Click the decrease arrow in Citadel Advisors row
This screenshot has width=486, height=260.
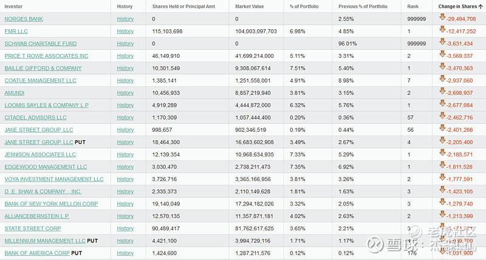click(x=442, y=117)
